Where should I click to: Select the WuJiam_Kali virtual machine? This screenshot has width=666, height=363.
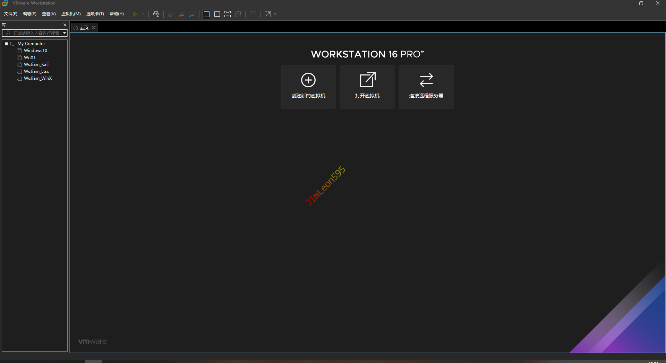coord(36,64)
